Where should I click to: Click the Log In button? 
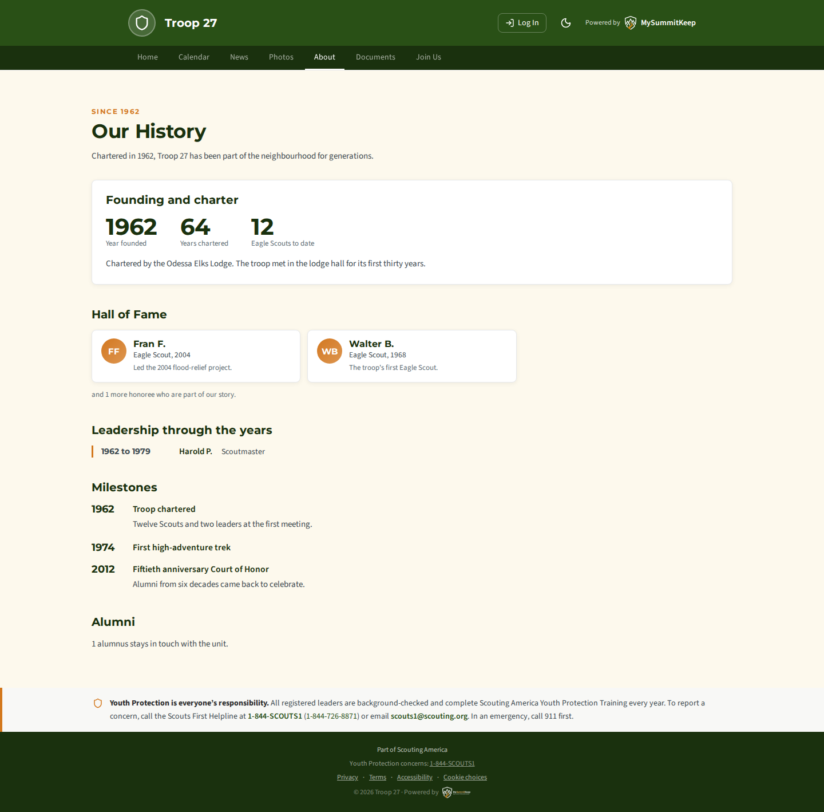tap(522, 23)
